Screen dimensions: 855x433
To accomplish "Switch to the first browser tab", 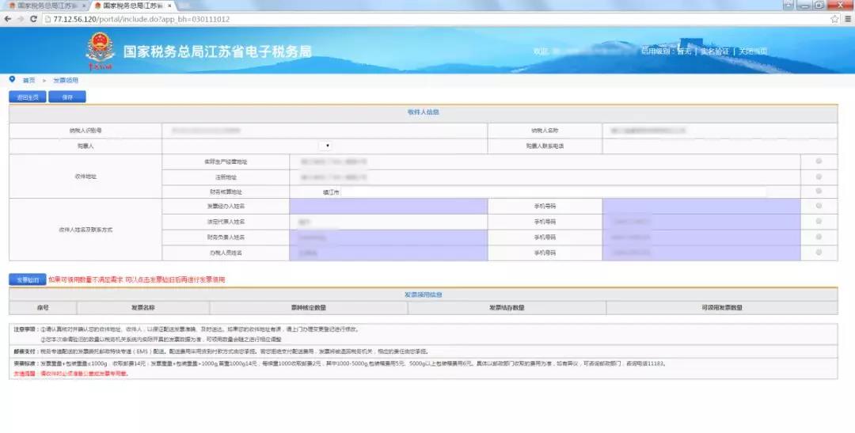I will [44, 6].
